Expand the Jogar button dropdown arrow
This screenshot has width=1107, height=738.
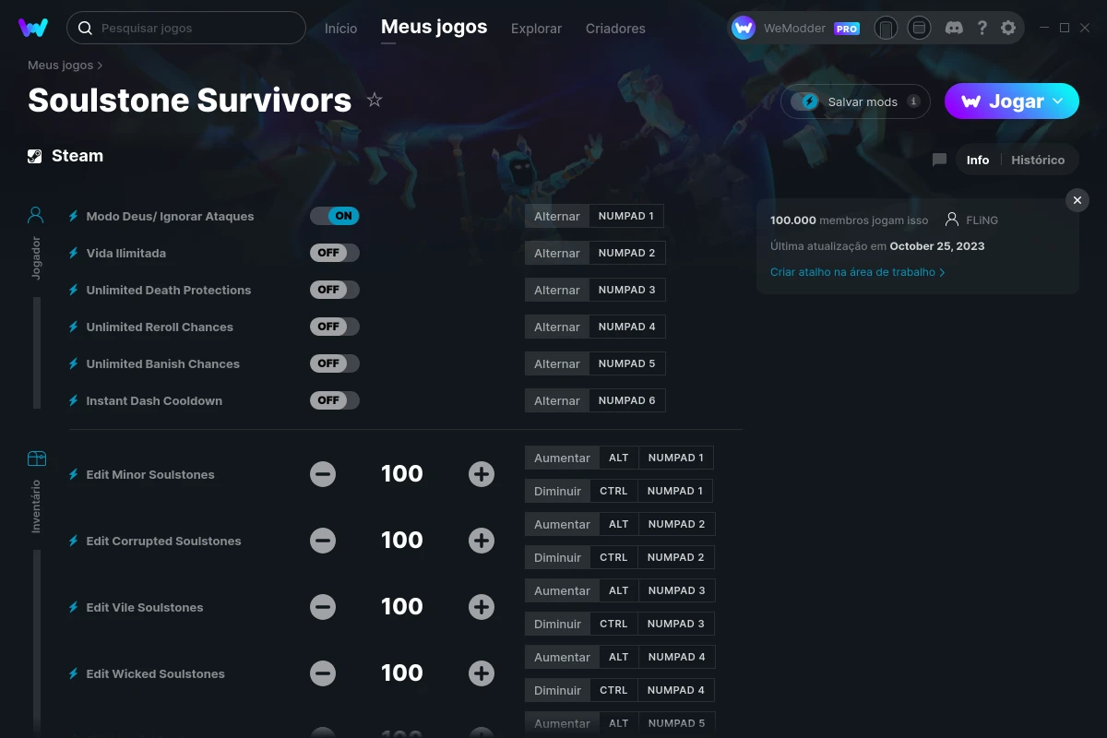[1058, 101]
